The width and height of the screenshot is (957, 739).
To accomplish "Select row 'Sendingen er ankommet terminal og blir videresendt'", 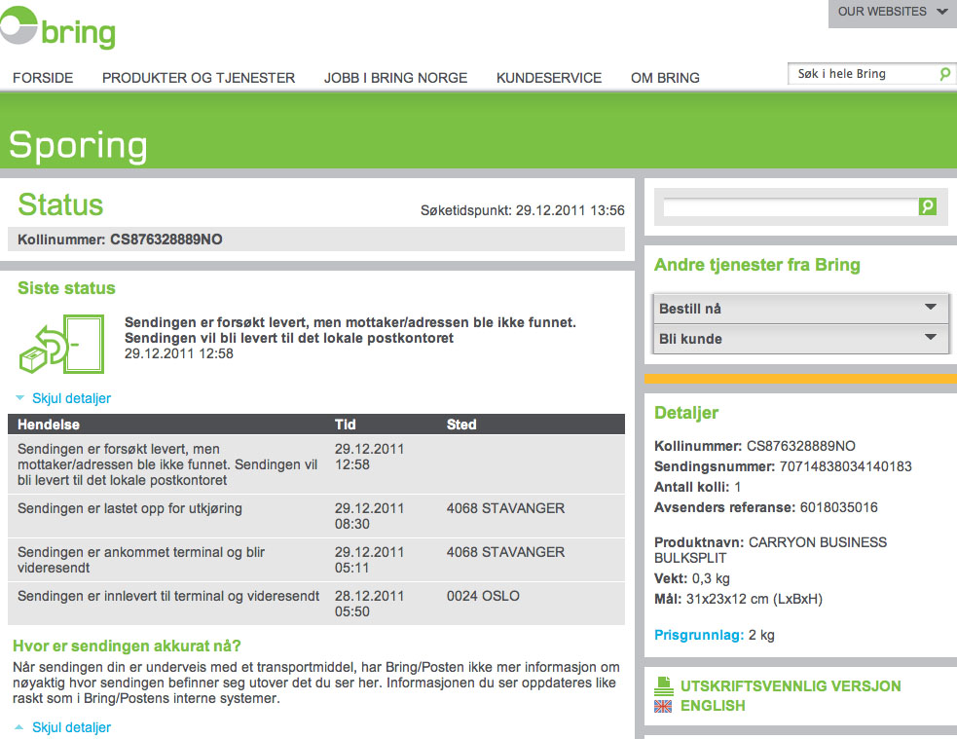I will (316, 560).
